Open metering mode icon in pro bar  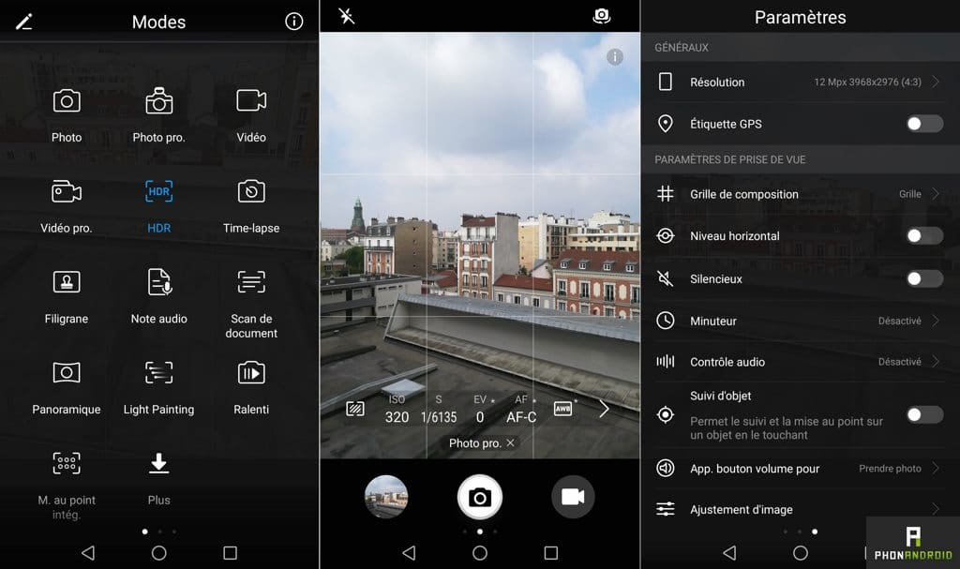pyautogui.click(x=355, y=409)
